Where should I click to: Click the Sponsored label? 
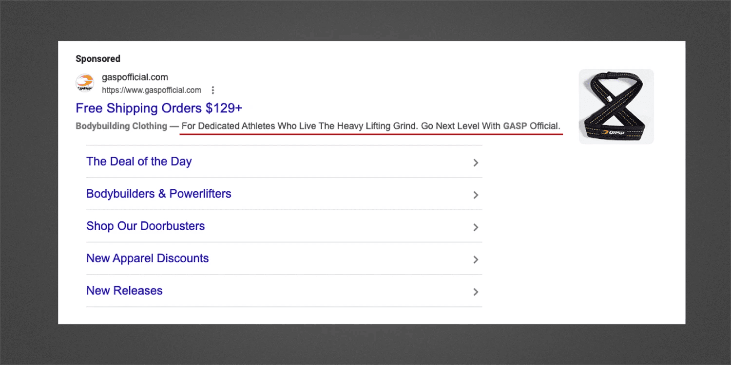tap(98, 58)
